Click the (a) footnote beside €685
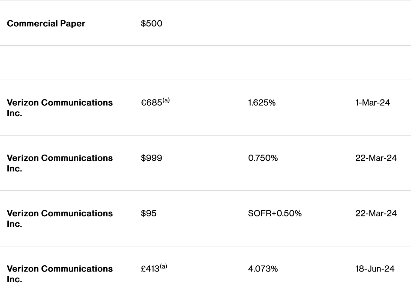The image size is (411, 298). tap(166, 100)
